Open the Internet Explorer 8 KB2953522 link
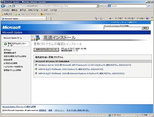154x117 pixels. point(81,74)
